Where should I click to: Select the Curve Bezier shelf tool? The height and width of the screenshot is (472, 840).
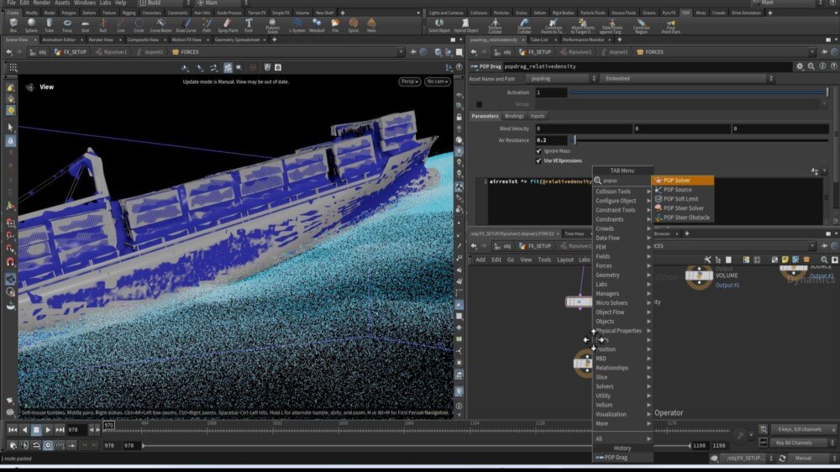pyautogui.click(x=160, y=24)
